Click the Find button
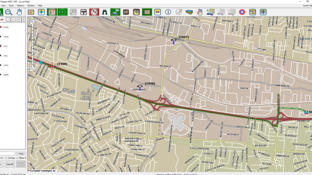 click(21, 154)
